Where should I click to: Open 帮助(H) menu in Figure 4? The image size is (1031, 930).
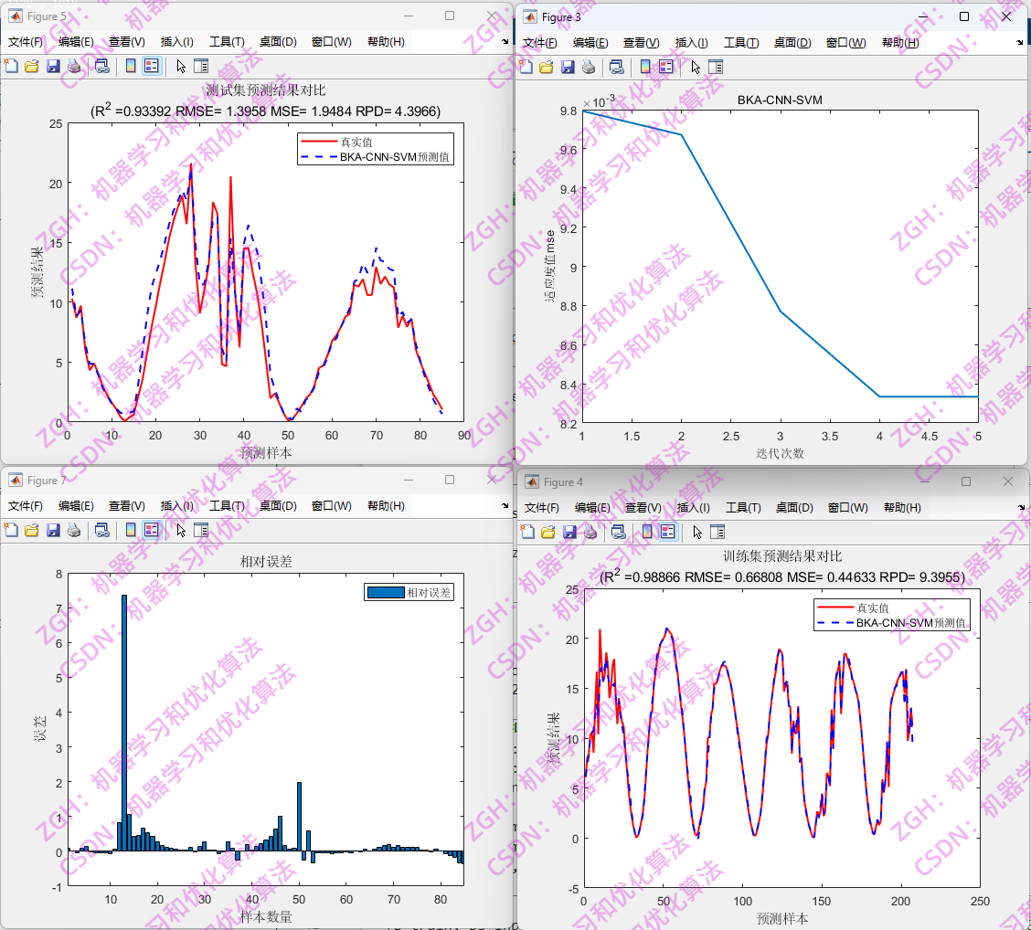[902, 508]
